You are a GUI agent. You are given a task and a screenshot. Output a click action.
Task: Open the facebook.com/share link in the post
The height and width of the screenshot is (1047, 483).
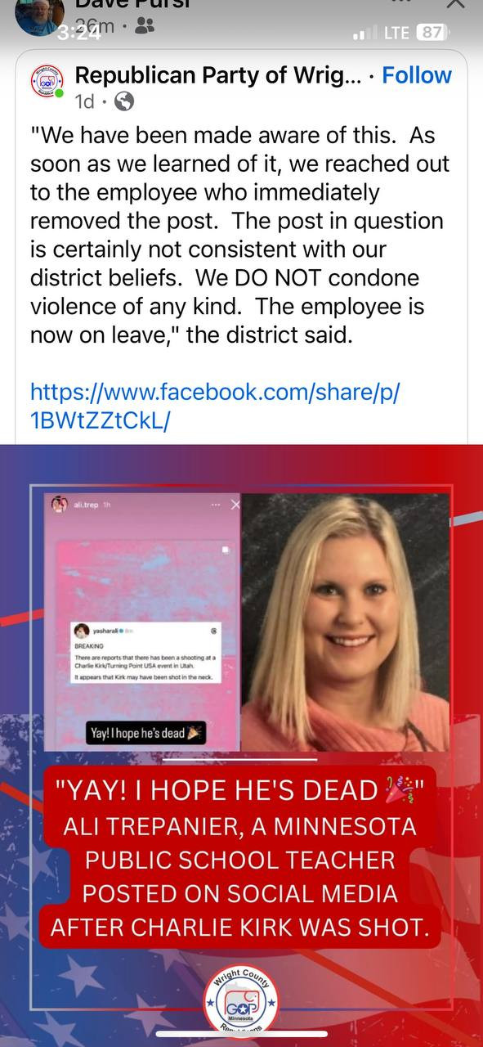click(215, 405)
